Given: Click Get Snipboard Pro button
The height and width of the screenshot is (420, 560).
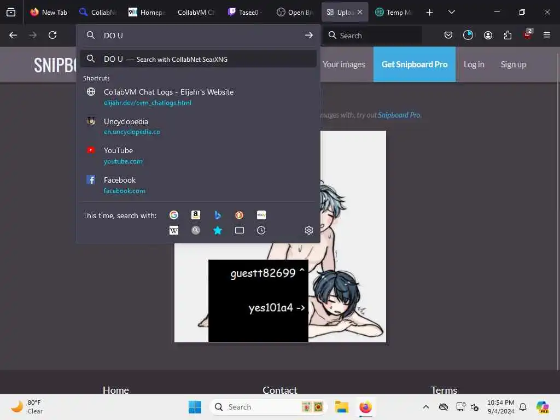Looking at the screenshot, I should click(x=415, y=65).
